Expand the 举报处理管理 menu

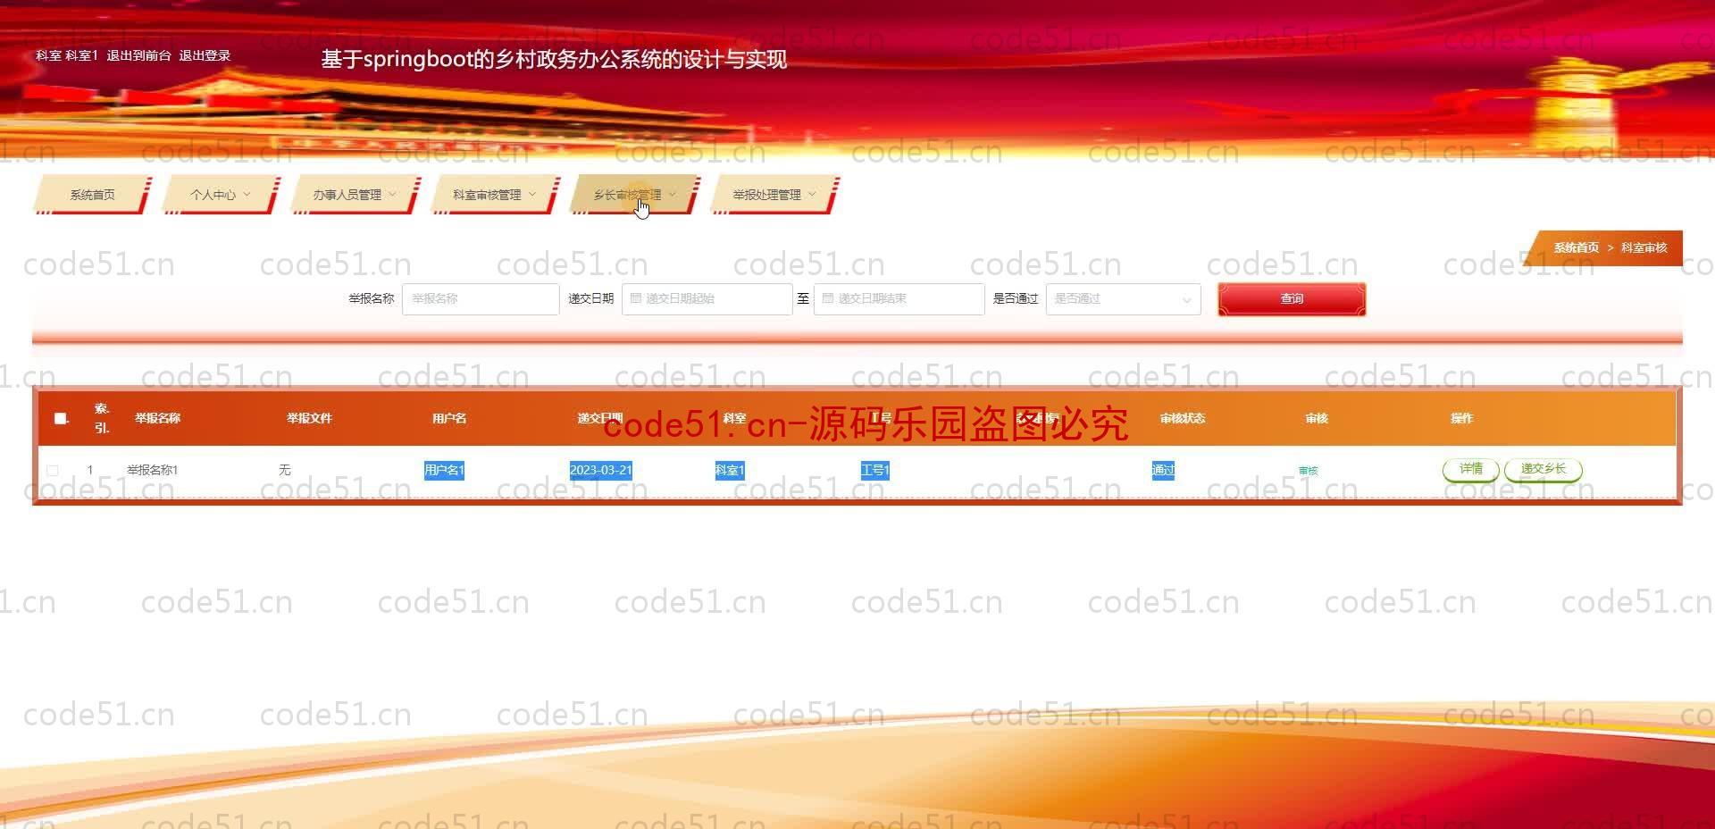coord(774,195)
